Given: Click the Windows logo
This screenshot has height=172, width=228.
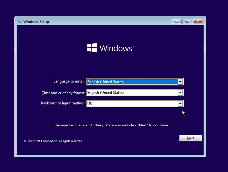Looking at the screenshot, I should click(x=110, y=48).
